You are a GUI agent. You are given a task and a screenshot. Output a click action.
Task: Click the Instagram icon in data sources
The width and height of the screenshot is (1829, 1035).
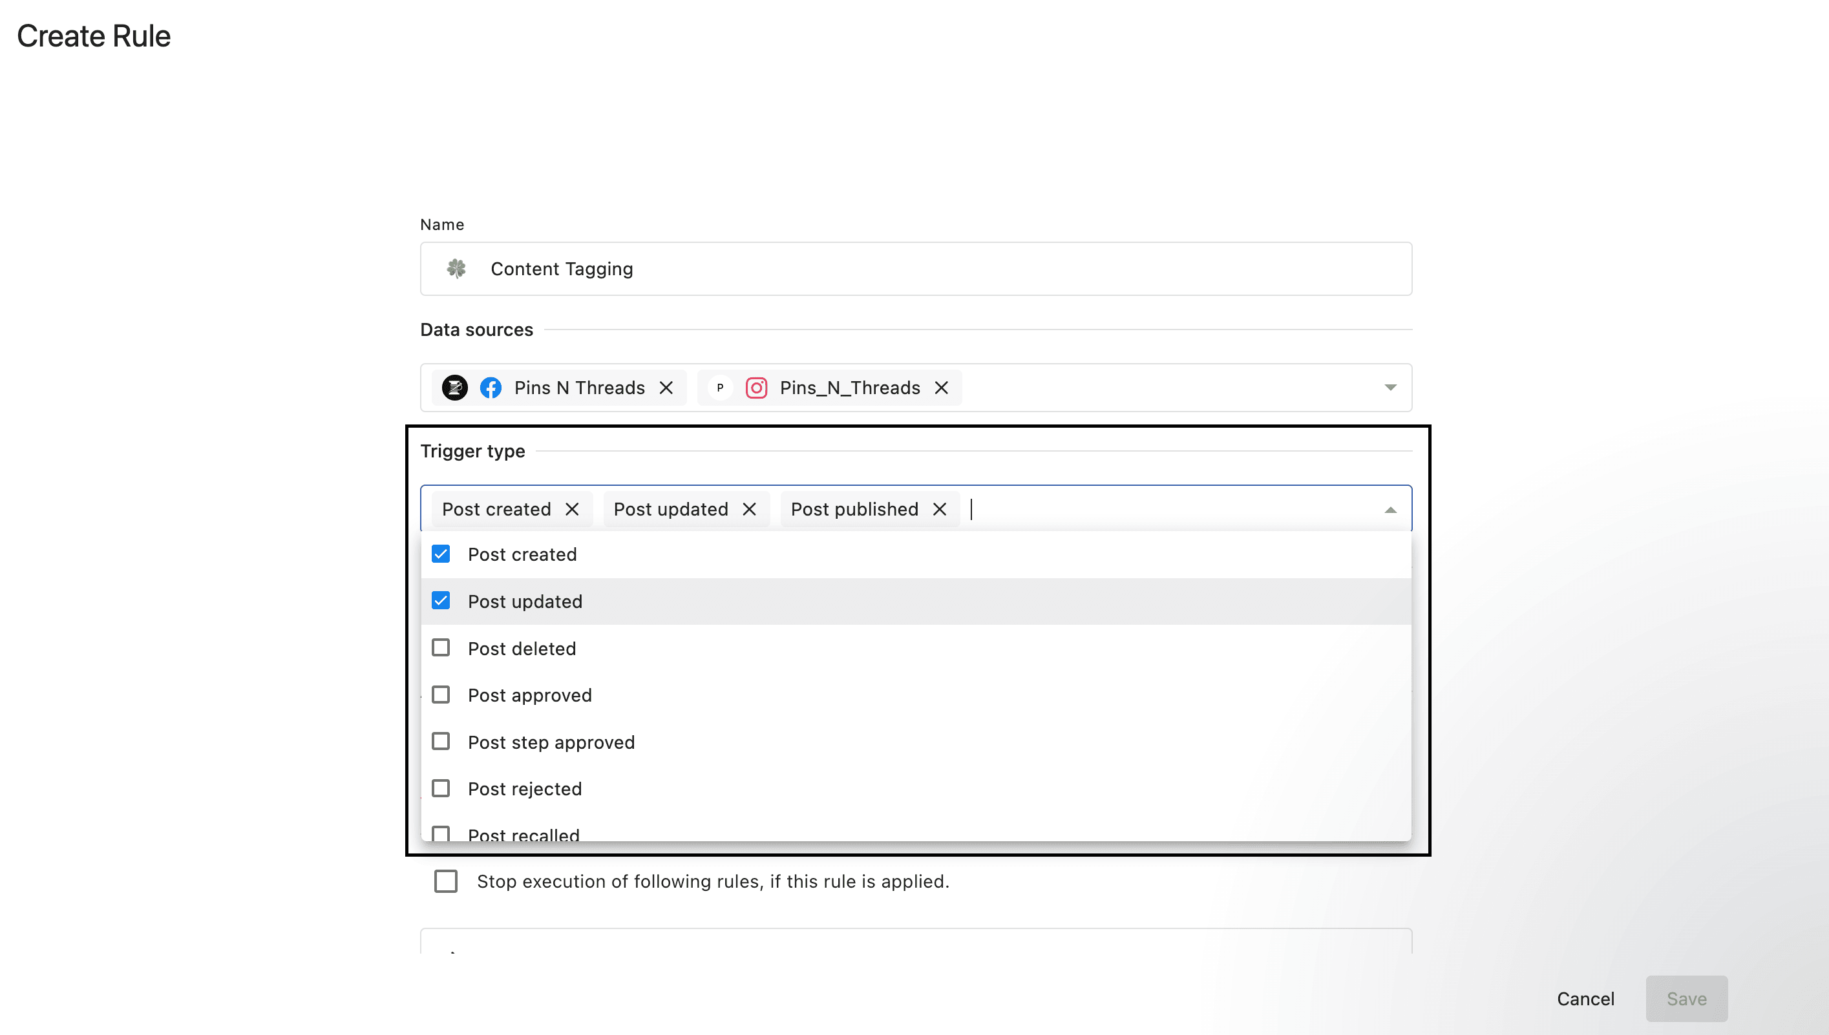point(756,388)
